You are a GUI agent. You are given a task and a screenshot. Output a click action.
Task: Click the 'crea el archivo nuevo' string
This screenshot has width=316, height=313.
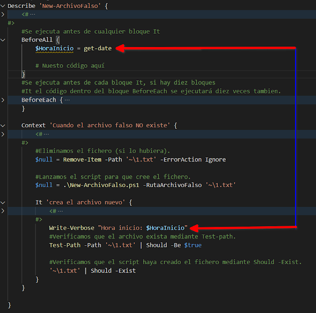point(85,202)
